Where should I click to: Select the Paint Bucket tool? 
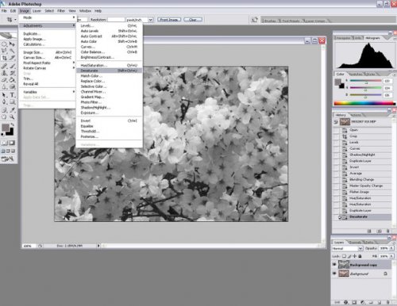(x=12, y=80)
